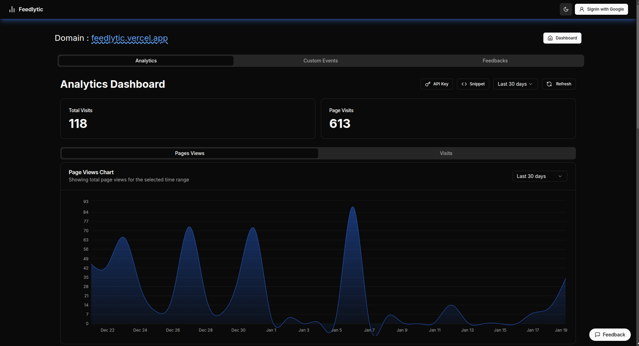The image size is (639, 346).
Task: Click the Feedlytic bar chart logo icon
Action: pos(12,9)
